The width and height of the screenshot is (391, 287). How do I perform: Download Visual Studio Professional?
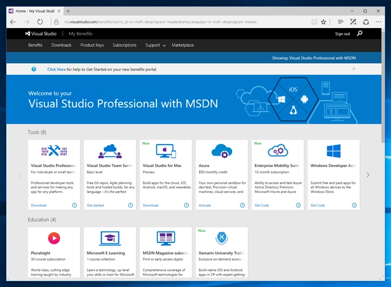pos(39,205)
